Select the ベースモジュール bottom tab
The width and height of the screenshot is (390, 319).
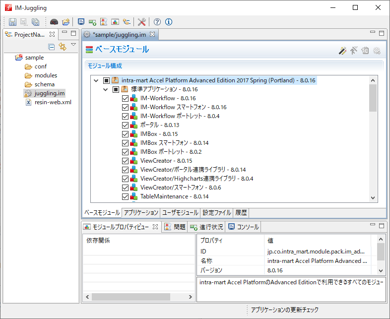point(102,212)
